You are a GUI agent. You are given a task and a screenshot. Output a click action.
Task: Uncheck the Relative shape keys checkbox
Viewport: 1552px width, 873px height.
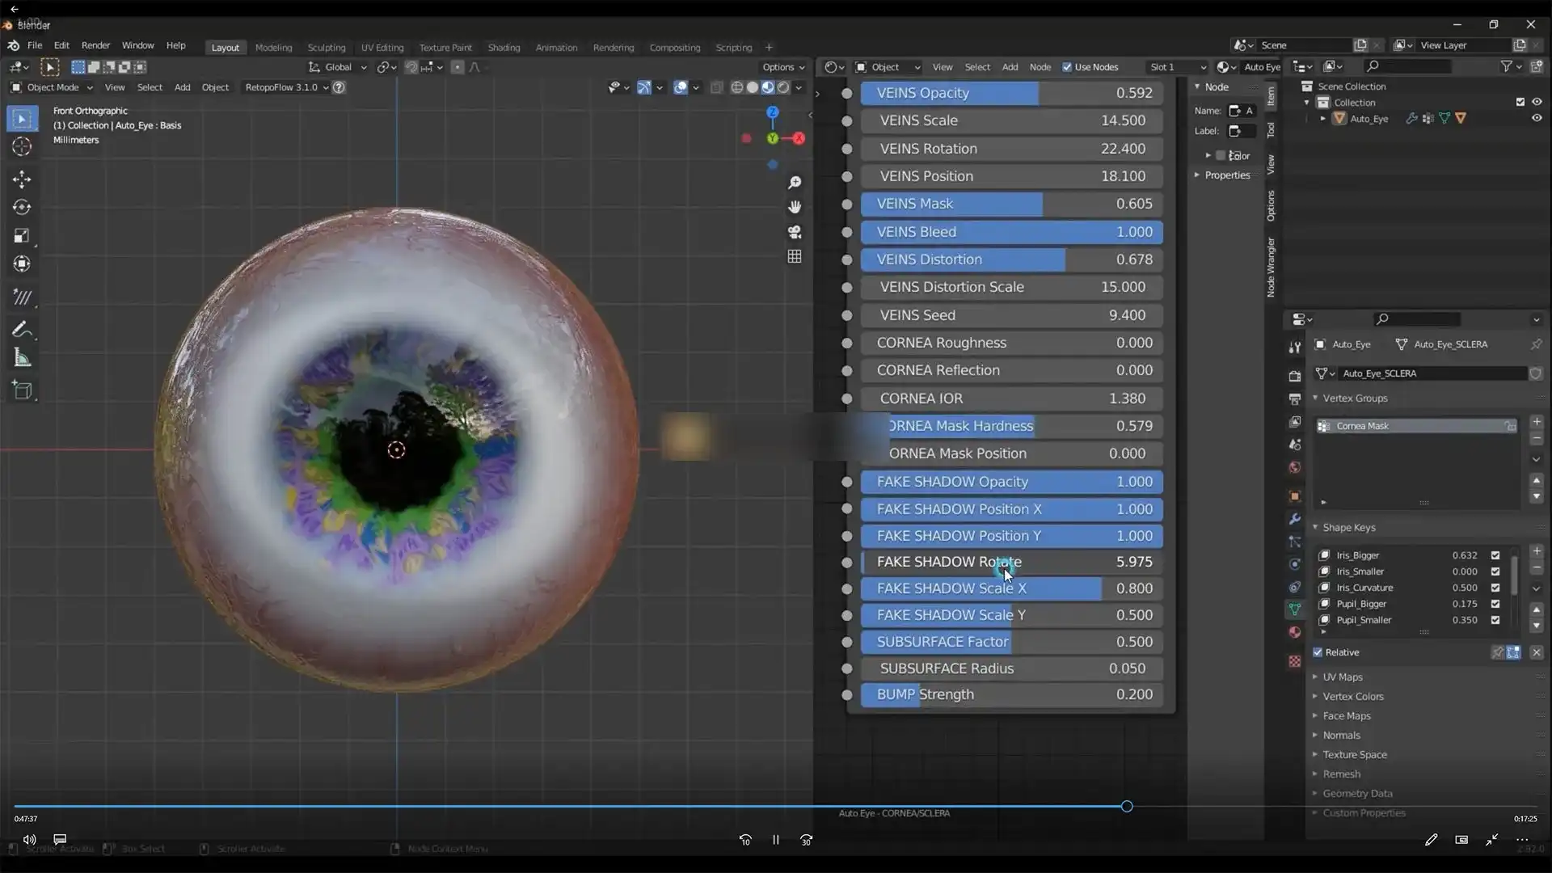tap(1318, 652)
